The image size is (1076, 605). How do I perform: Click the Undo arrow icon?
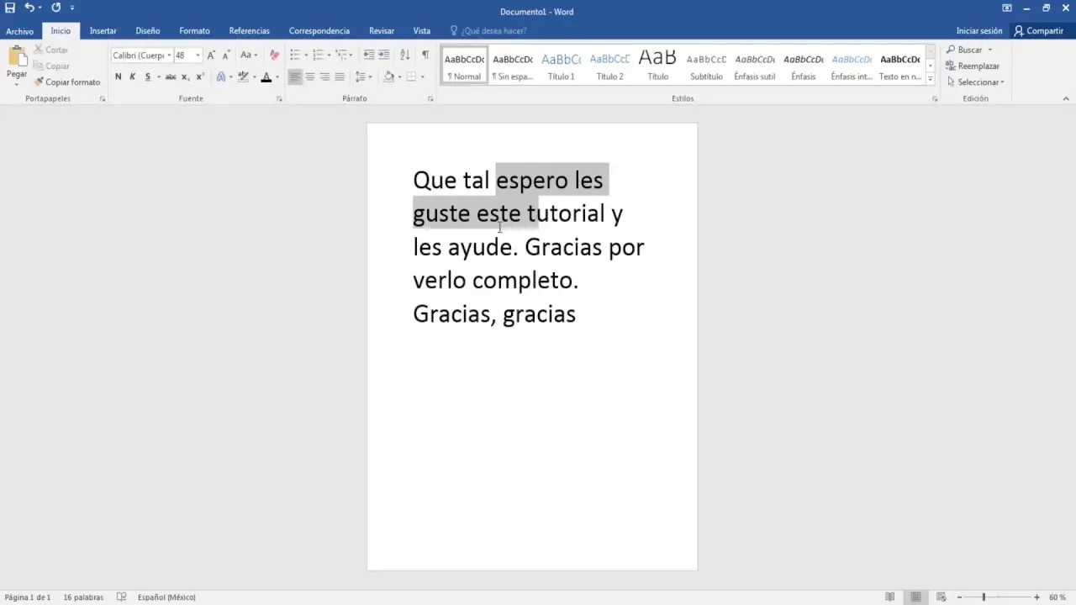tap(29, 8)
